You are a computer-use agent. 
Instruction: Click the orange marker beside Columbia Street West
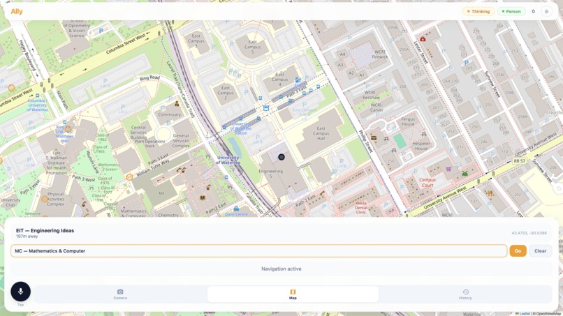click(11, 87)
